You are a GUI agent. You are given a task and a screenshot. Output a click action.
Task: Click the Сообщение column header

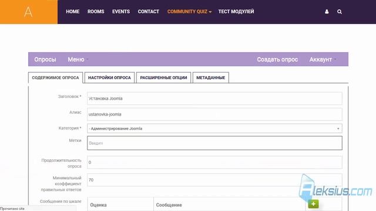coord(169,205)
